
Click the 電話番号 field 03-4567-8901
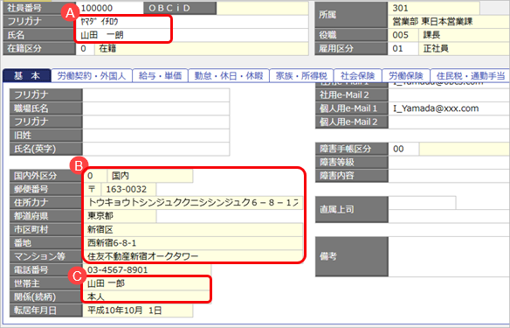point(147,269)
